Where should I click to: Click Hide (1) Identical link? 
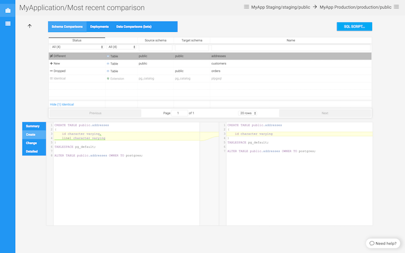click(x=62, y=105)
